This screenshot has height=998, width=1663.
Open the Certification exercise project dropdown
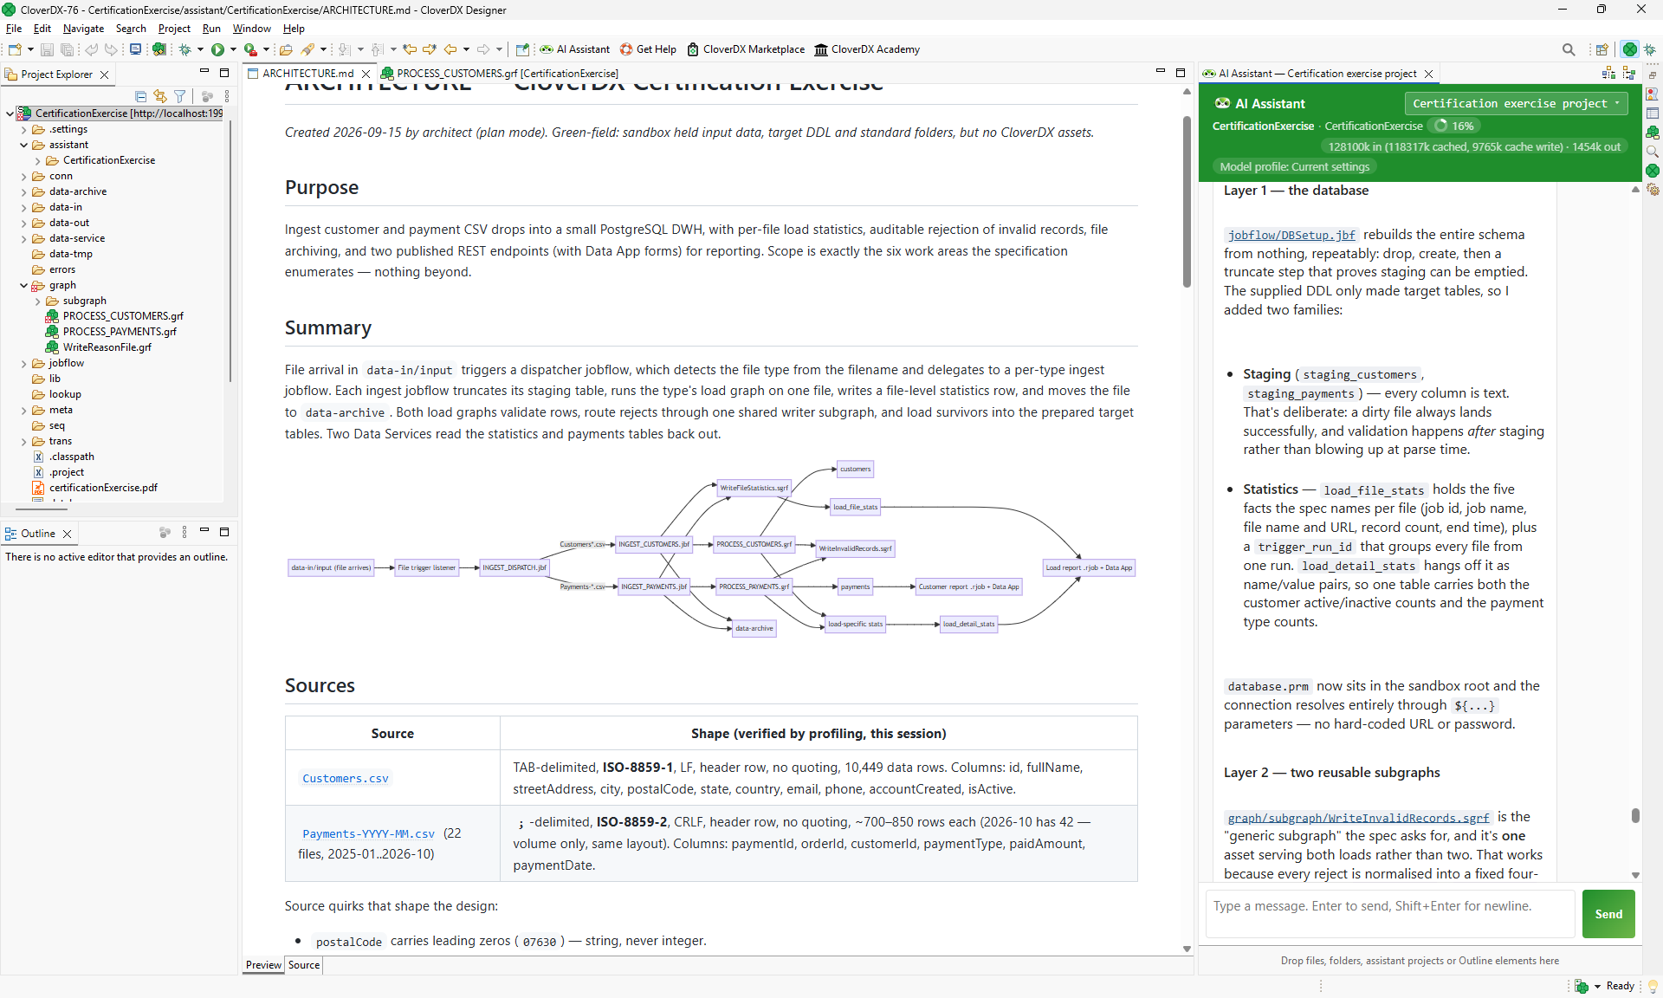[x=1516, y=103]
